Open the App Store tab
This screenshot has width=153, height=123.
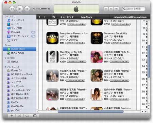coord(86,17)
